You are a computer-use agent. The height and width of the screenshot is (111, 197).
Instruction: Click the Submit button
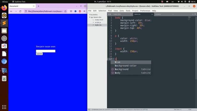tap(39, 54)
